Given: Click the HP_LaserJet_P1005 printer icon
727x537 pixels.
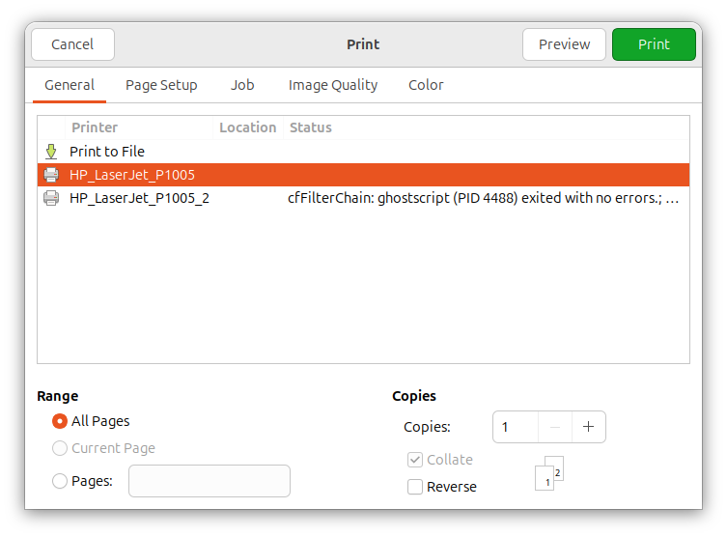Looking at the screenshot, I should (x=51, y=175).
